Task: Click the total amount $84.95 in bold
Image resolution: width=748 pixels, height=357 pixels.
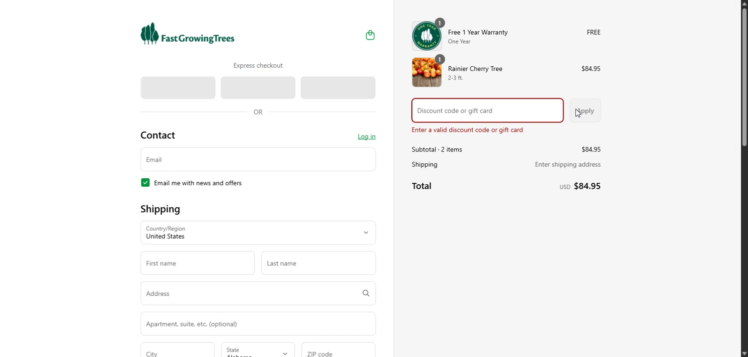Action: [587, 186]
